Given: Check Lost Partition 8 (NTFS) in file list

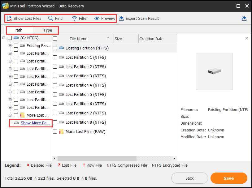Looking at the screenshot, I should pos(55,122).
